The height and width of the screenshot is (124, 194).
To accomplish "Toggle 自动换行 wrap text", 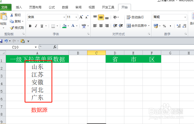I will pyautogui.click(x=135, y=17).
